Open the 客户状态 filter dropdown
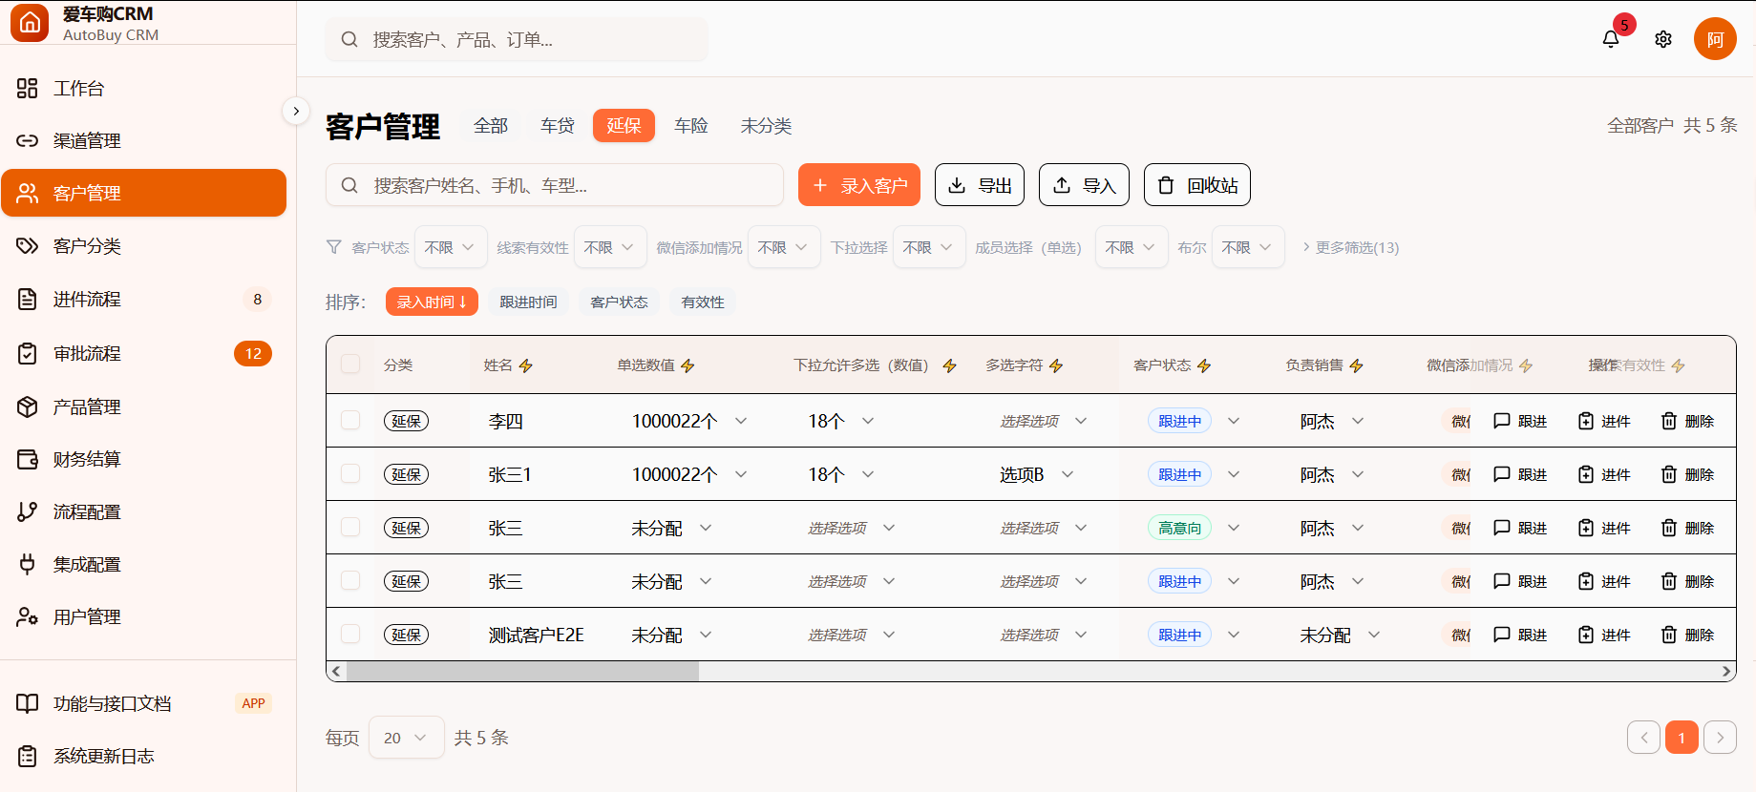Screen dimensions: 1756x792 point(451,247)
